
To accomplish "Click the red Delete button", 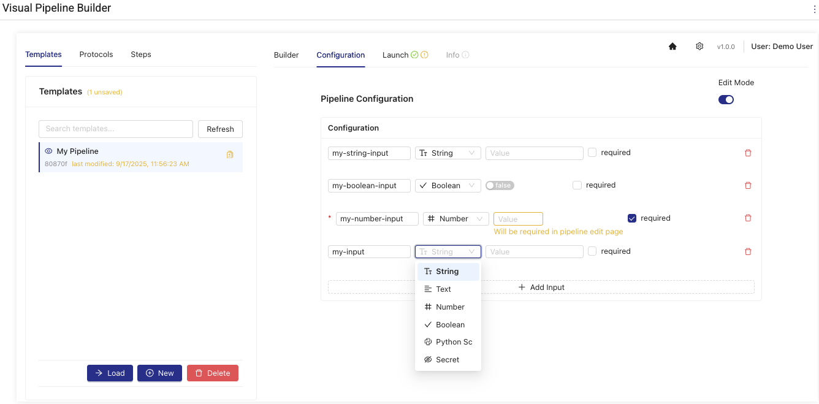I will (x=213, y=373).
